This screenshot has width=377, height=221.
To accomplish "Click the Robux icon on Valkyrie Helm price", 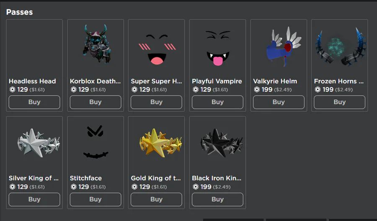I will (256, 90).
